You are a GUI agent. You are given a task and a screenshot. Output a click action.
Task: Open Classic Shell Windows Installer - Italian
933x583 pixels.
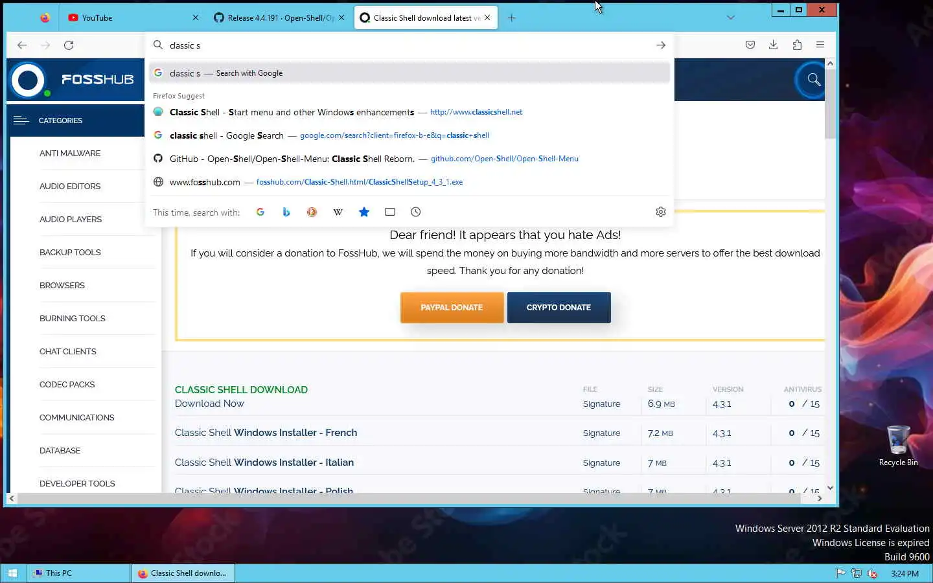tap(264, 463)
